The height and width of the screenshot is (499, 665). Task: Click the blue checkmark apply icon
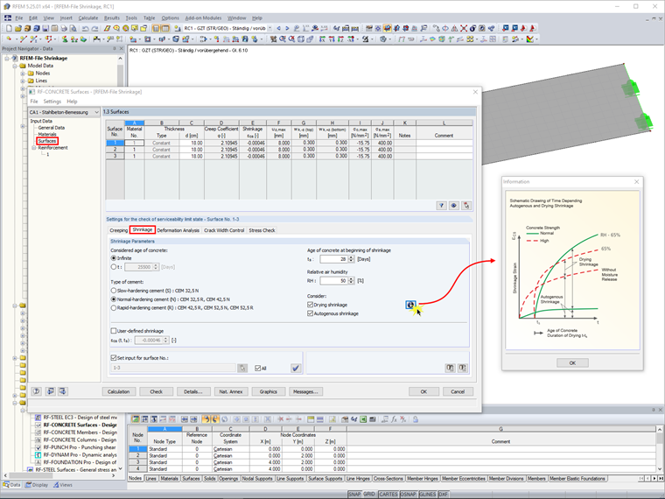296,368
